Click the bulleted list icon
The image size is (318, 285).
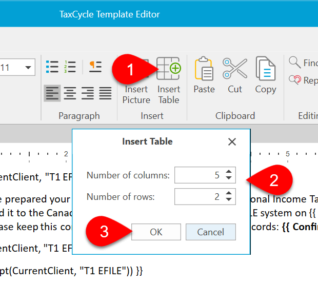(52, 67)
